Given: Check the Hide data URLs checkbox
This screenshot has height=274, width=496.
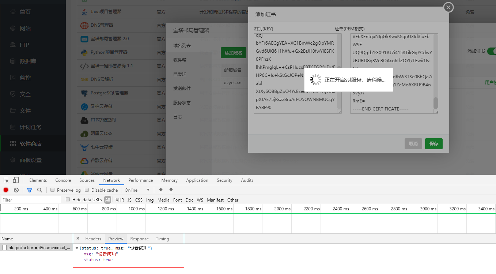Looking at the screenshot, I should tap(68, 199).
